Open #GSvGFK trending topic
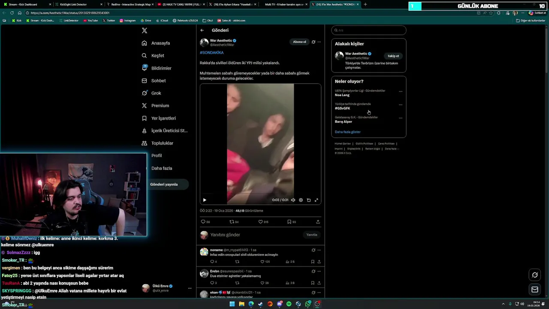 tap(343, 109)
